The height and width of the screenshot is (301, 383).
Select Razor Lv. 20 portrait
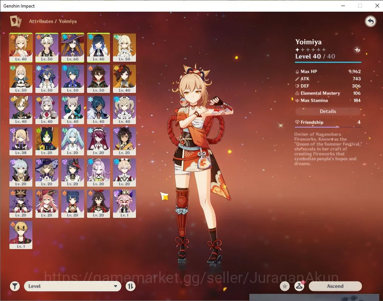(21, 173)
